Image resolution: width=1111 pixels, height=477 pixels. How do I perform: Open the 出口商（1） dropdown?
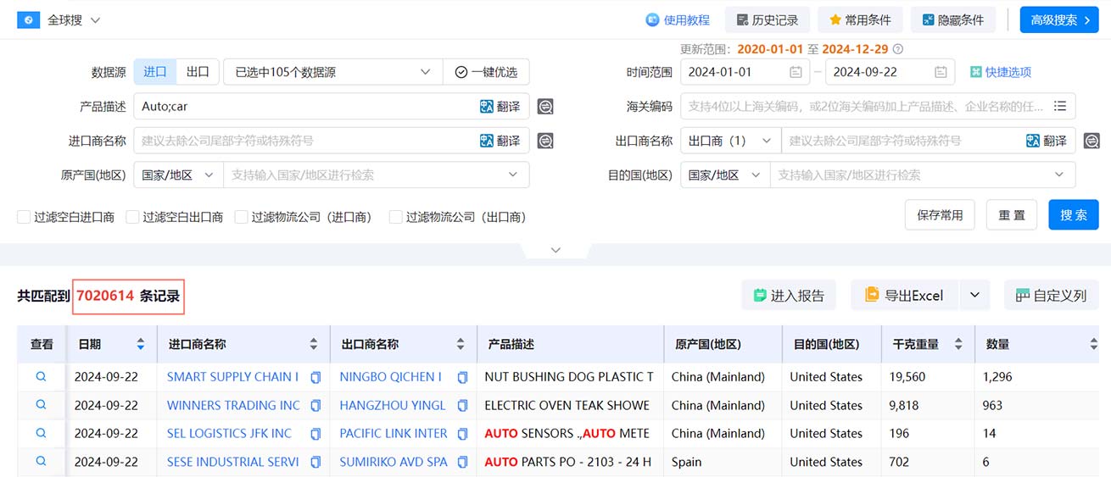pos(731,141)
